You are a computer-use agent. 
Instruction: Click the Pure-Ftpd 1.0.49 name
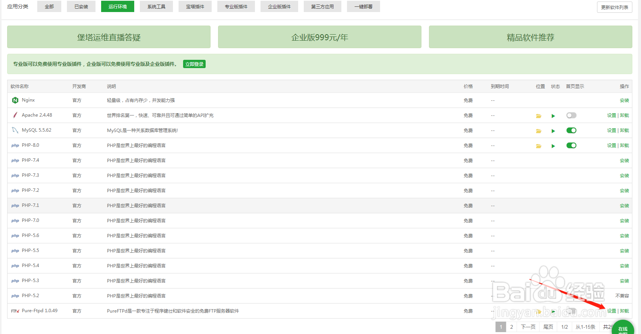pos(39,311)
